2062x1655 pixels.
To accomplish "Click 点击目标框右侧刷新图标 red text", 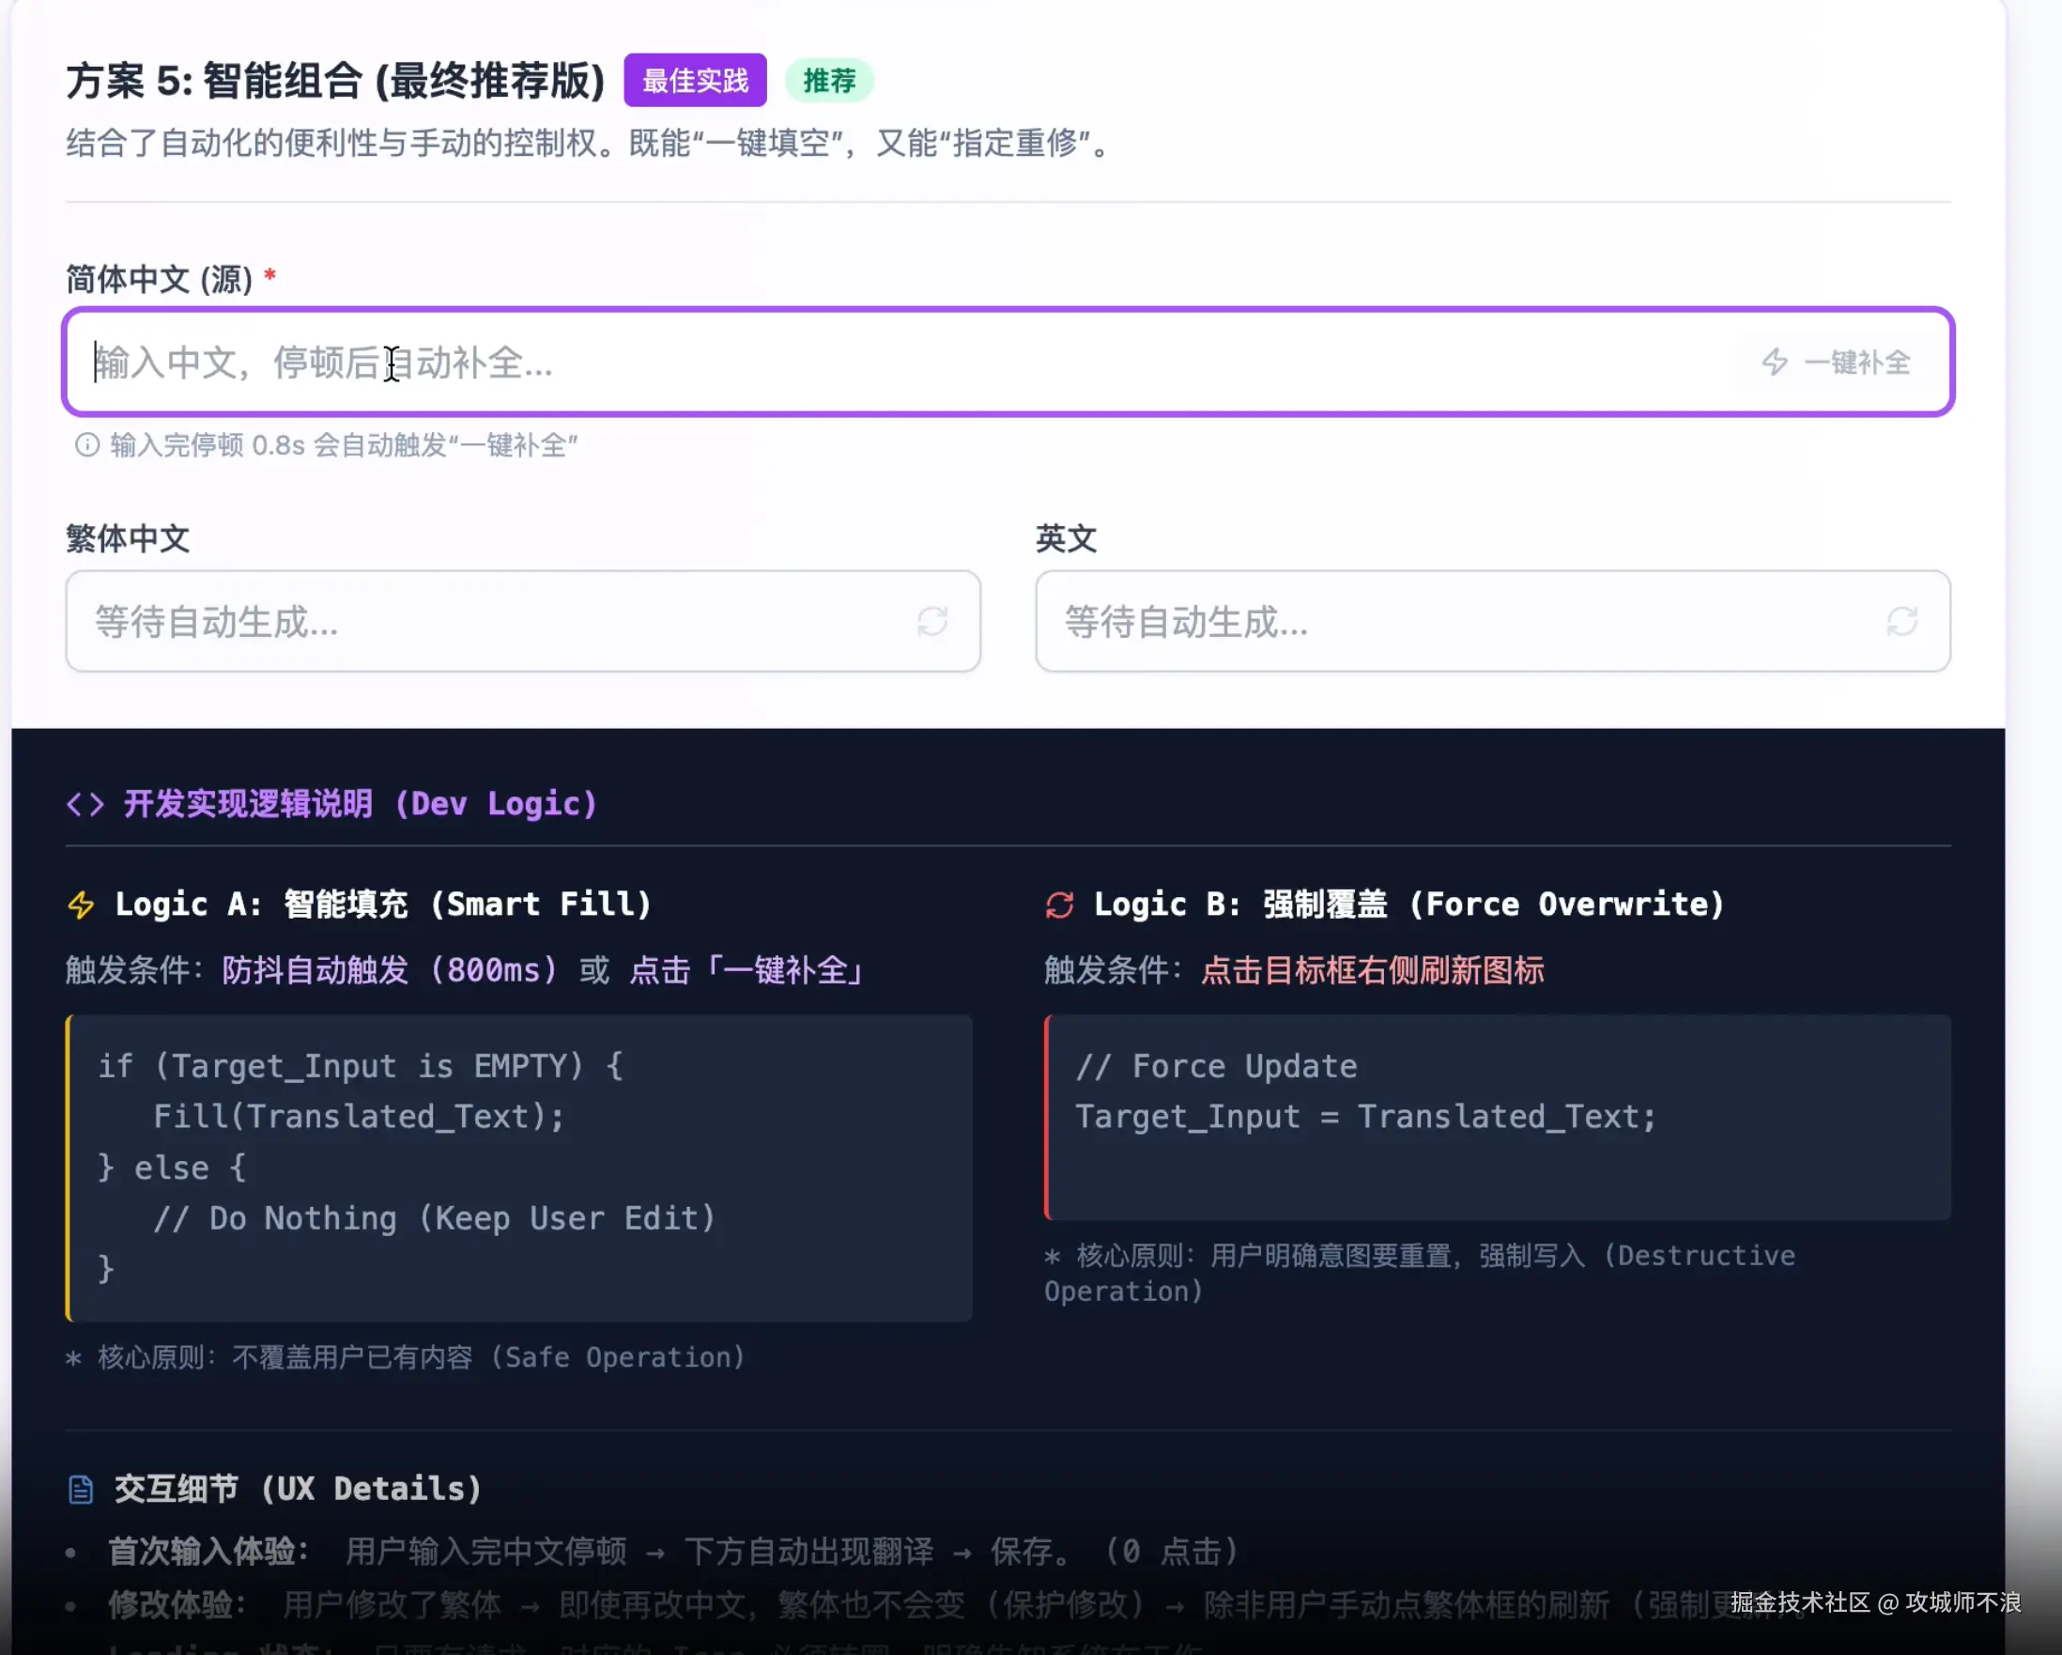I will 1373,970.
